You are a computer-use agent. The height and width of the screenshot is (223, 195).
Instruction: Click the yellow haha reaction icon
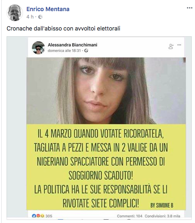pyautogui.click(x=42, y=216)
